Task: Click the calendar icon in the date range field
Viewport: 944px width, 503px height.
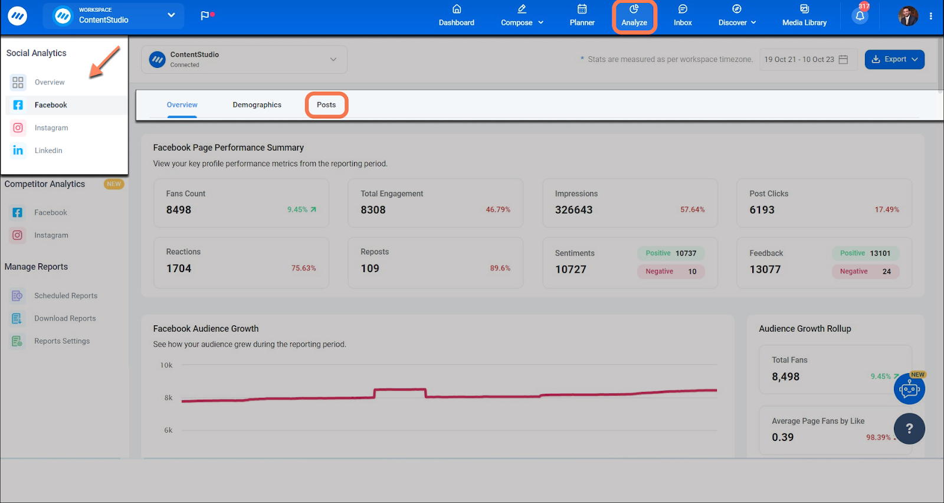Action: pyautogui.click(x=843, y=60)
